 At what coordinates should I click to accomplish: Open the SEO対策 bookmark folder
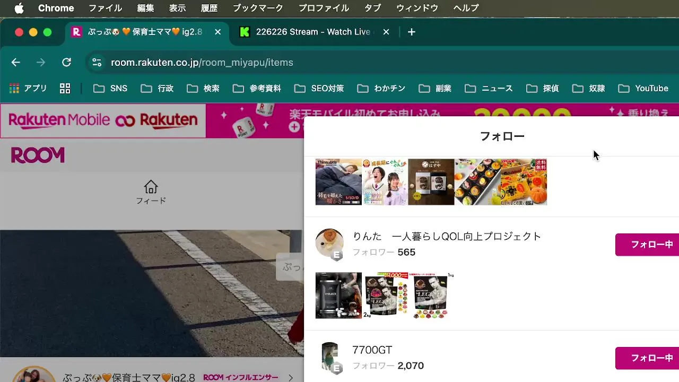pyautogui.click(x=319, y=89)
